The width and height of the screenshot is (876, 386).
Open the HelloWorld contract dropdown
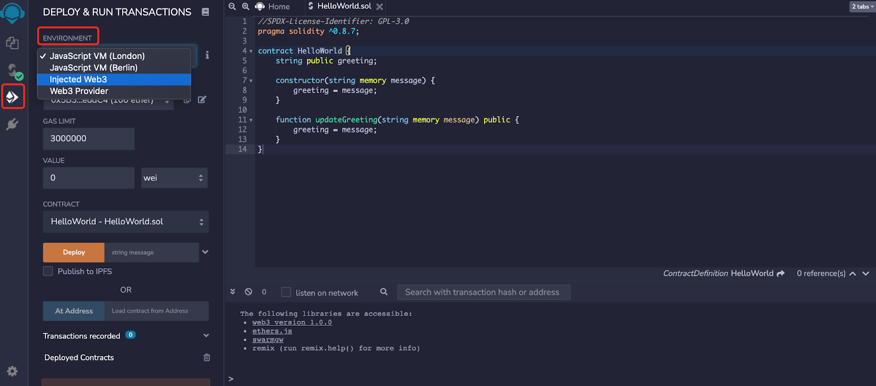click(126, 222)
